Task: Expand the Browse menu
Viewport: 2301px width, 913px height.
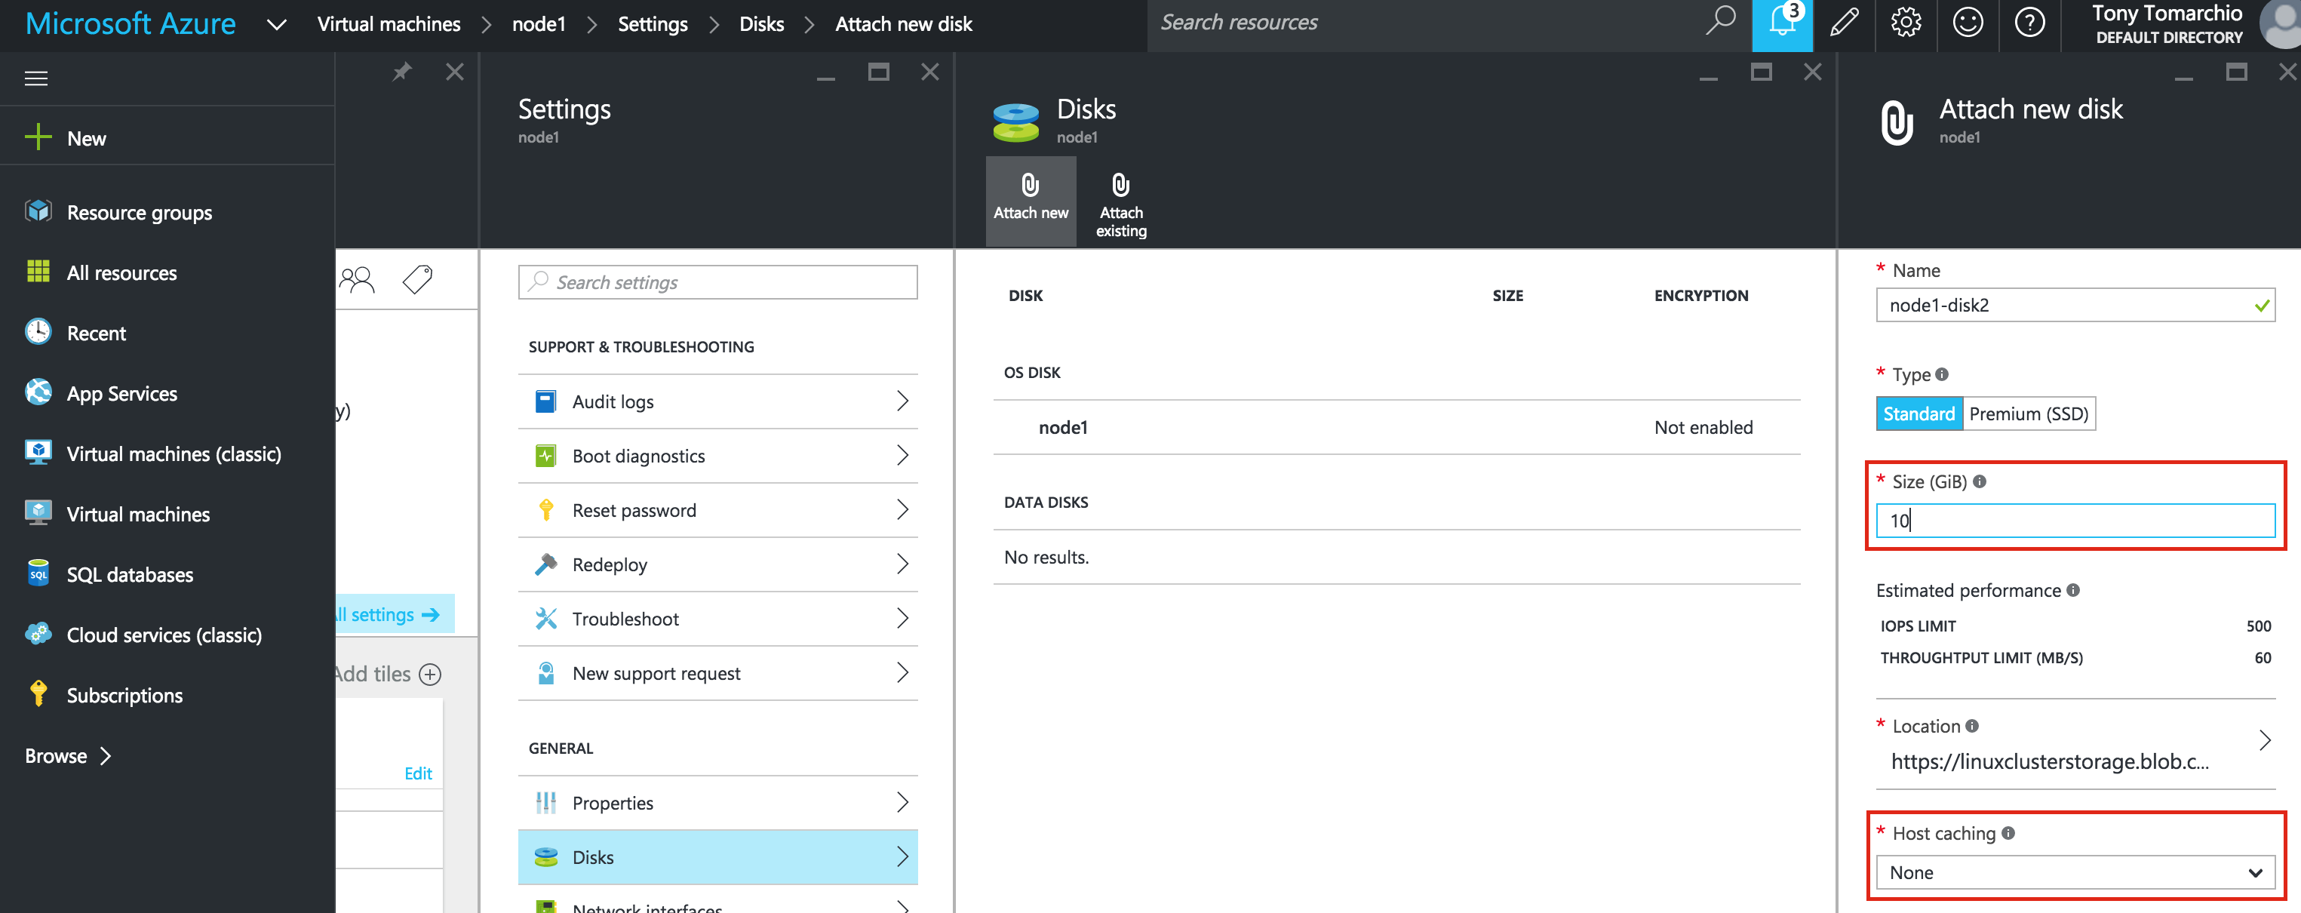Action: (68, 756)
